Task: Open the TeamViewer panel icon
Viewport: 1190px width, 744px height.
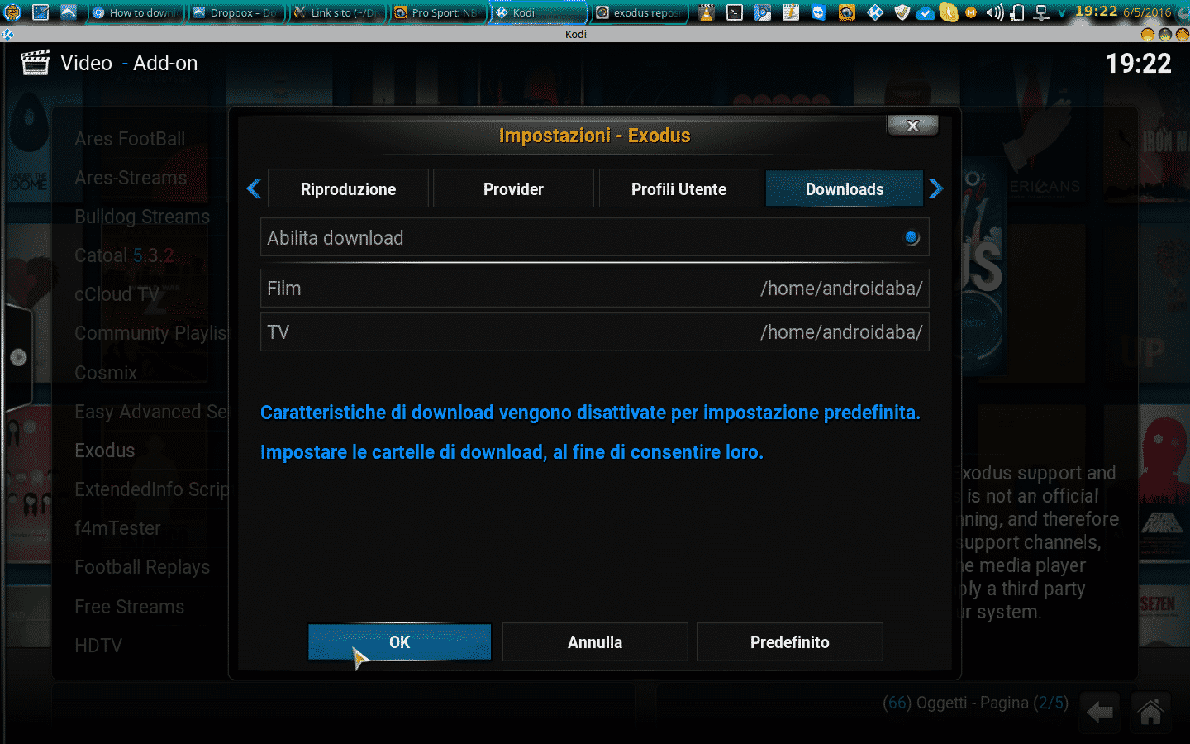Action: (819, 12)
